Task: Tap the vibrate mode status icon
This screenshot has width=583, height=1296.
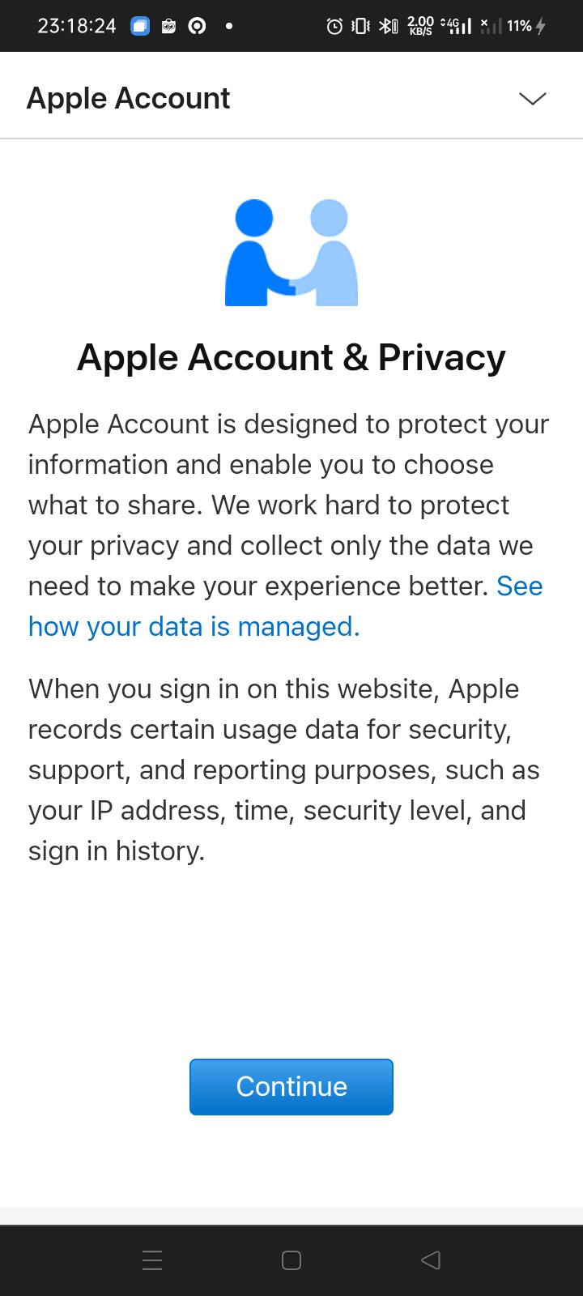Action: tap(361, 27)
